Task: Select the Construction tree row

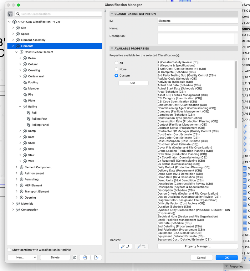Action: [54, 210]
